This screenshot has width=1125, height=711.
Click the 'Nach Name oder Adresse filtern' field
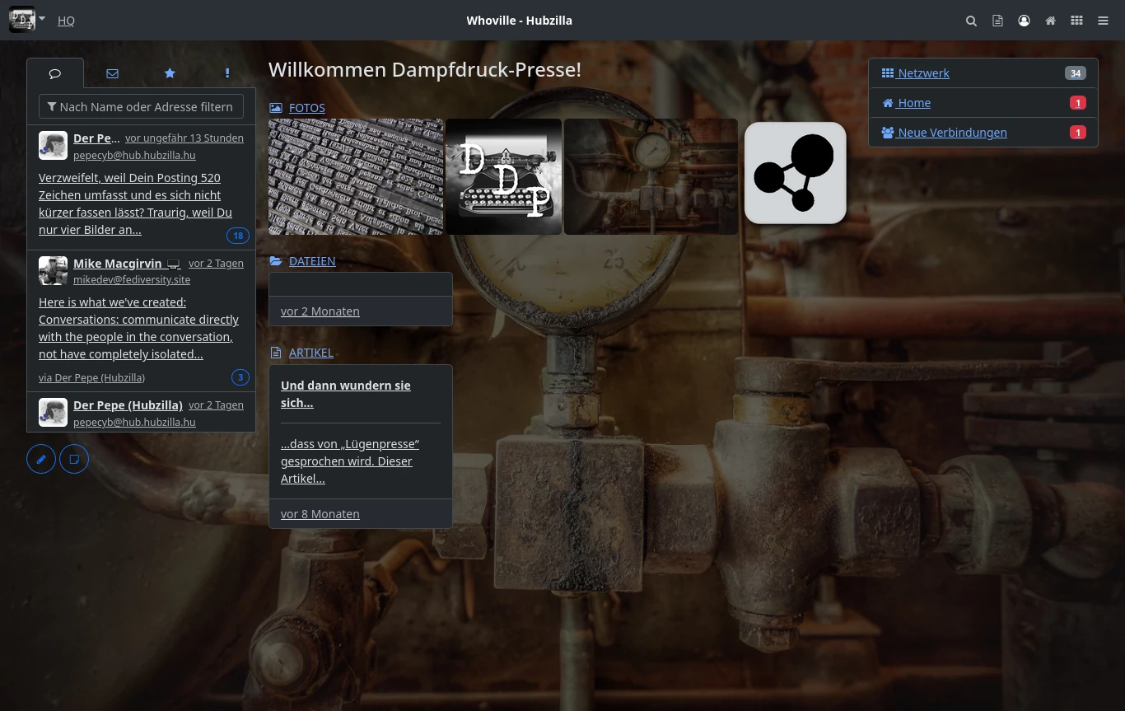click(x=141, y=107)
